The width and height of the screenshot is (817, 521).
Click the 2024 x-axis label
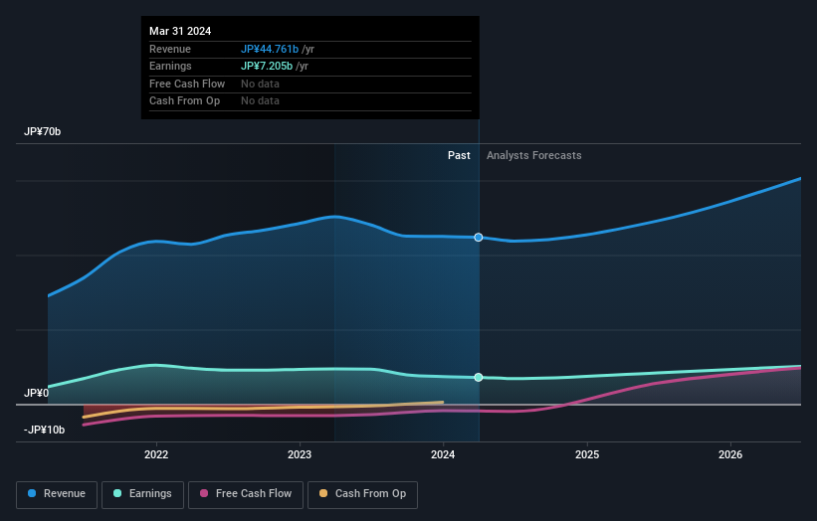pyautogui.click(x=443, y=455)
